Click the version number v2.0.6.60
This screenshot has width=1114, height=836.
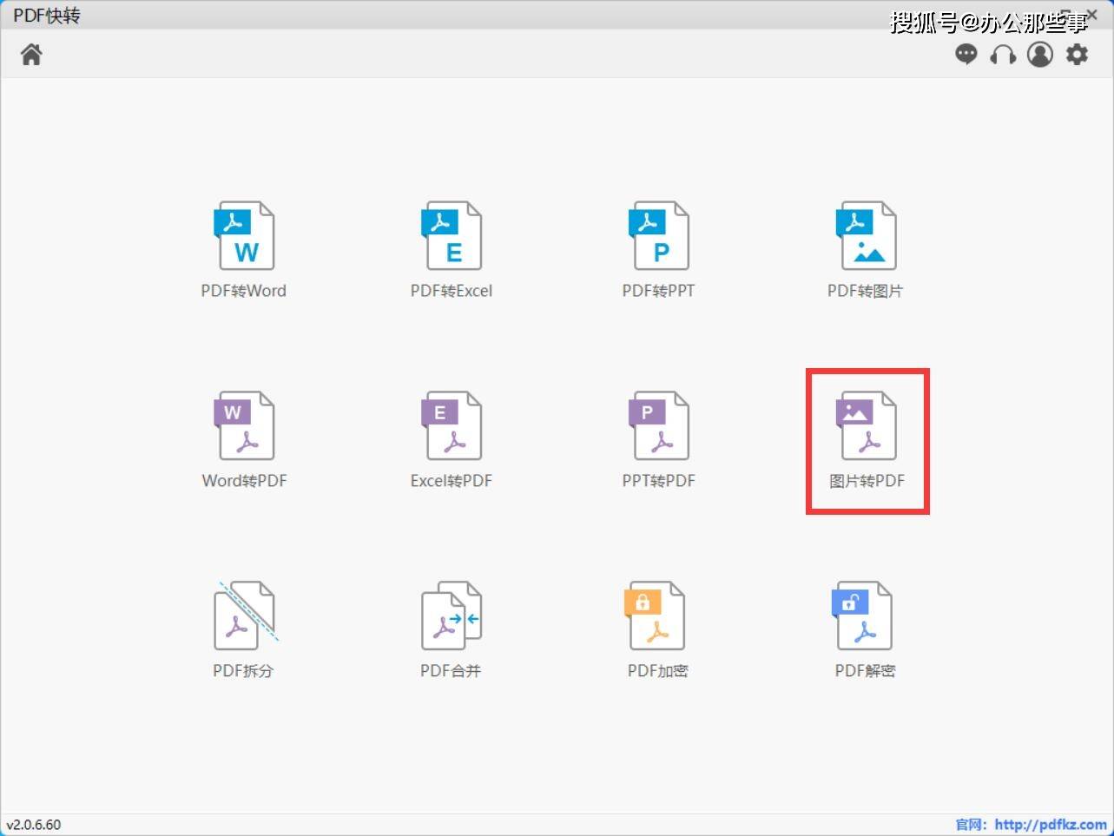(x=34, y=825)
